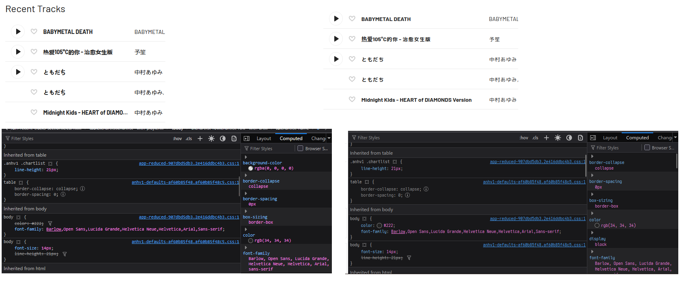Enable Browser Styles checkbox in right DevTools
This screenshot has width=690, height=298.
click(x=647, y=147)
